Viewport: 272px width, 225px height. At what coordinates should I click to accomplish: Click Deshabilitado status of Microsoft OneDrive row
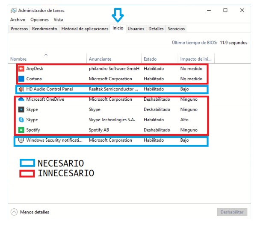click(157, 99)
